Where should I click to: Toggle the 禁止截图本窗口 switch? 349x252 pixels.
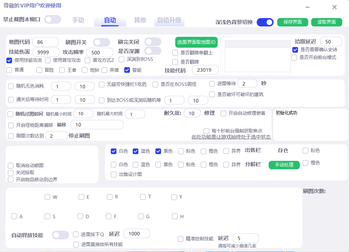tap(53, 19)
